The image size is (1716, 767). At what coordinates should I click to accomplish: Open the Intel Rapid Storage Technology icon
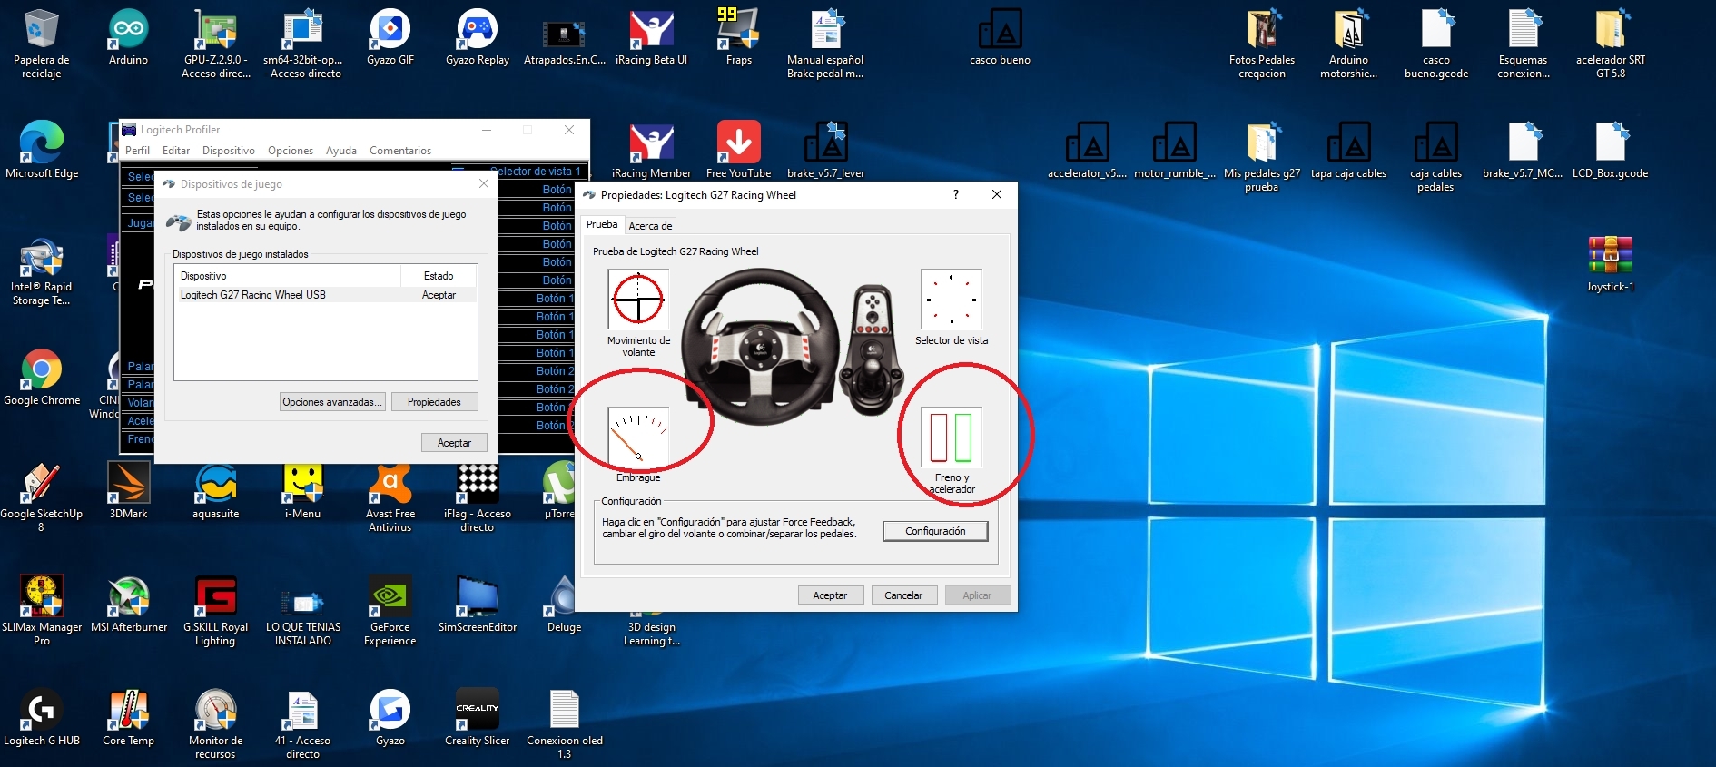[x=41, y=256]
